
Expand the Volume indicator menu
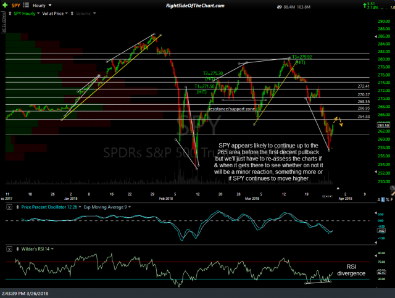(x=94, y=14)
